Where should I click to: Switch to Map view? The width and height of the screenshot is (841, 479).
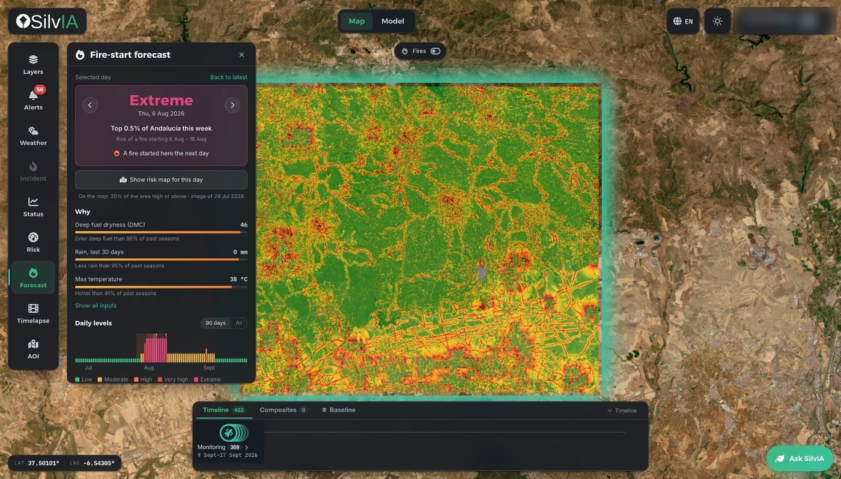[356, 21]
